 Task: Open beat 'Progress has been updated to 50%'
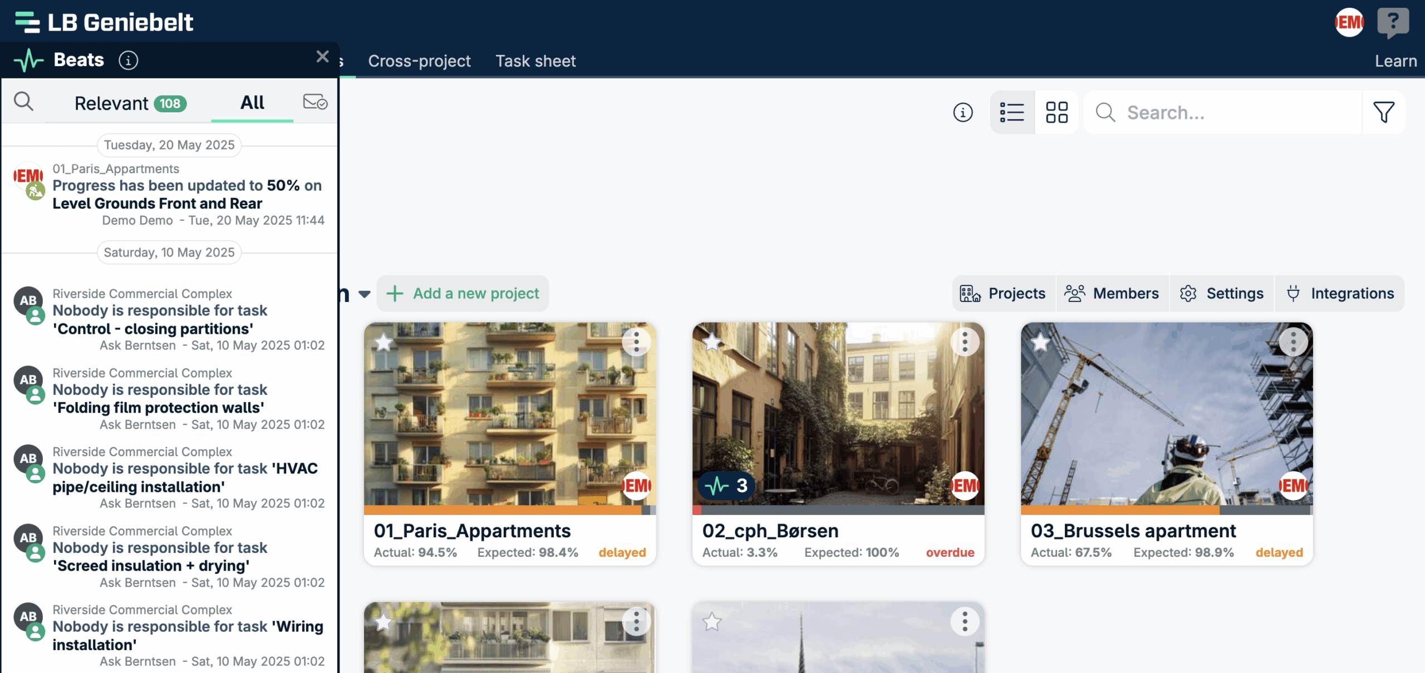[x=187, y=194]
